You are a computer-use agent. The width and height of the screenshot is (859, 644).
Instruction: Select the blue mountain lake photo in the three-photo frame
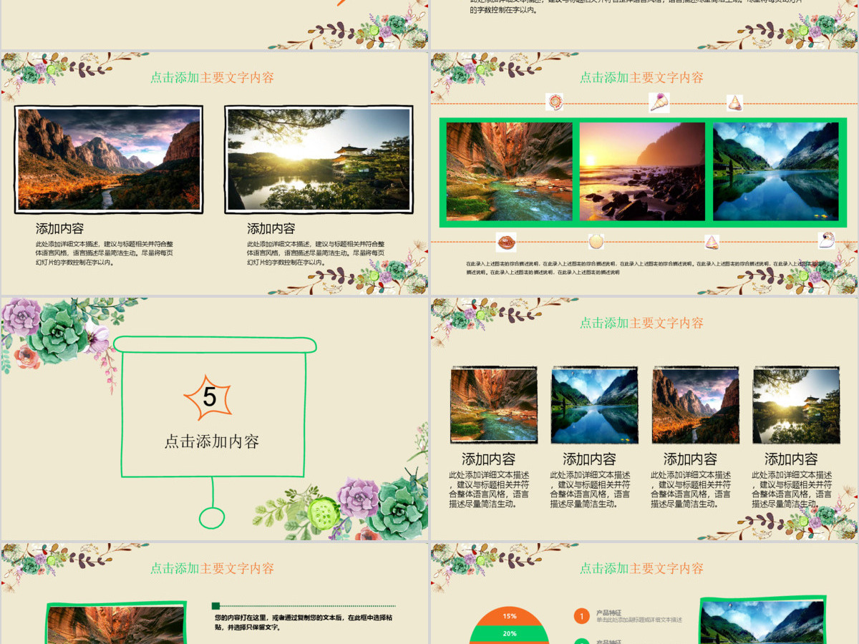coord(776,172)
